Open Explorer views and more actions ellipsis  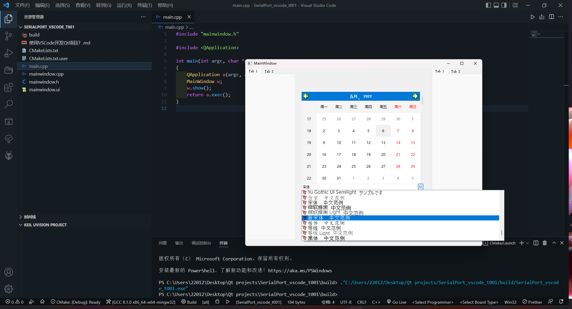143,17
